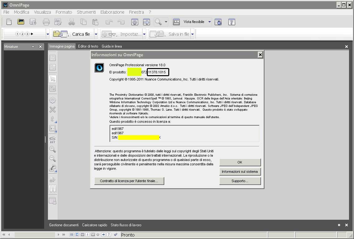Screen dimensions: 354x239
Task: Open Contratto di licenza per l'utente finale
Action: (129, 181)
